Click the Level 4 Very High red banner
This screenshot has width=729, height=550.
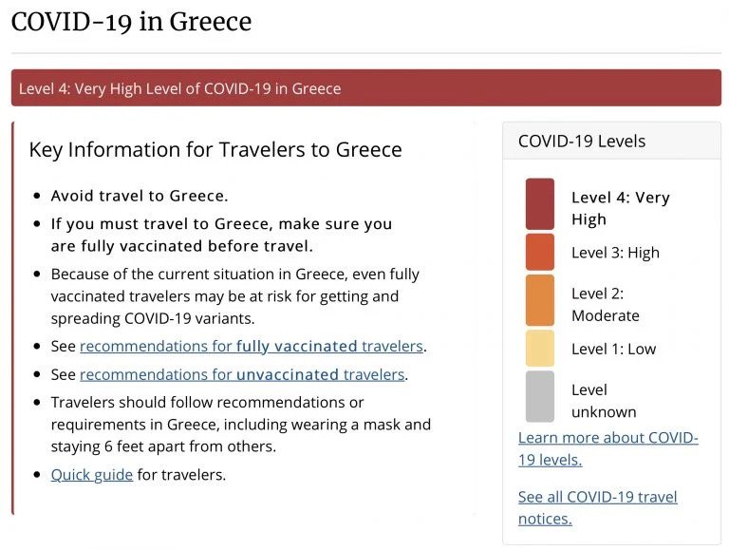coord(366,88)
